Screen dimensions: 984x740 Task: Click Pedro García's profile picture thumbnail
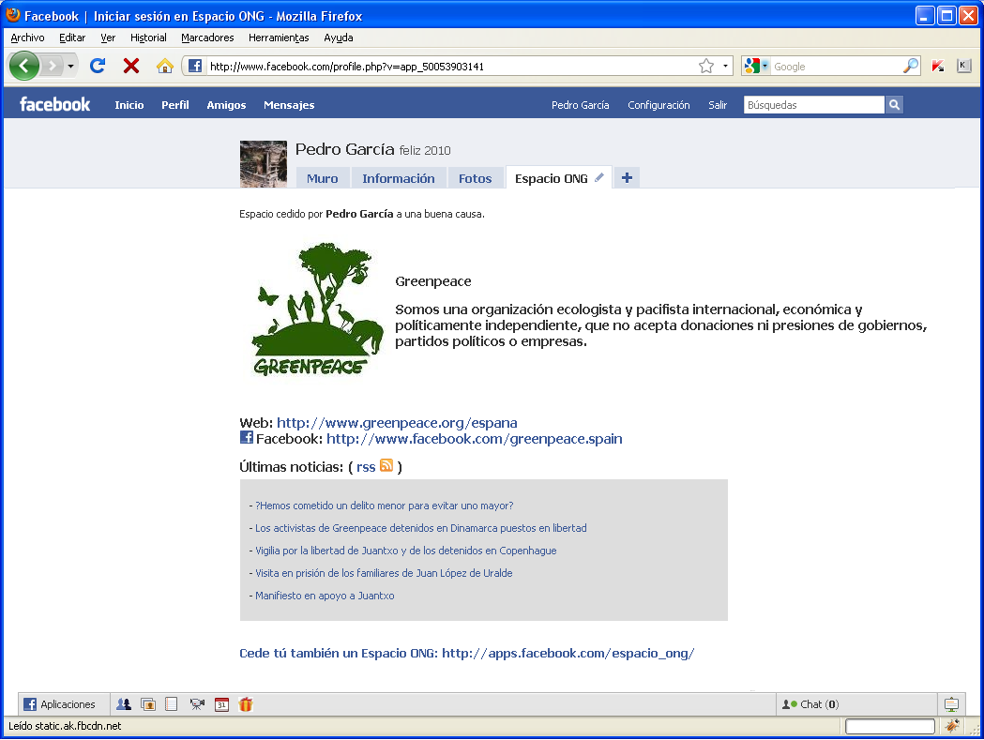point(263,164)
